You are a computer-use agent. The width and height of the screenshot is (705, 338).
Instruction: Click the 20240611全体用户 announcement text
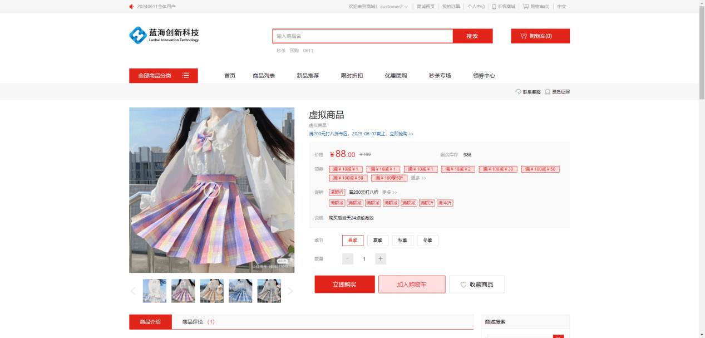[x=156, y=7]
